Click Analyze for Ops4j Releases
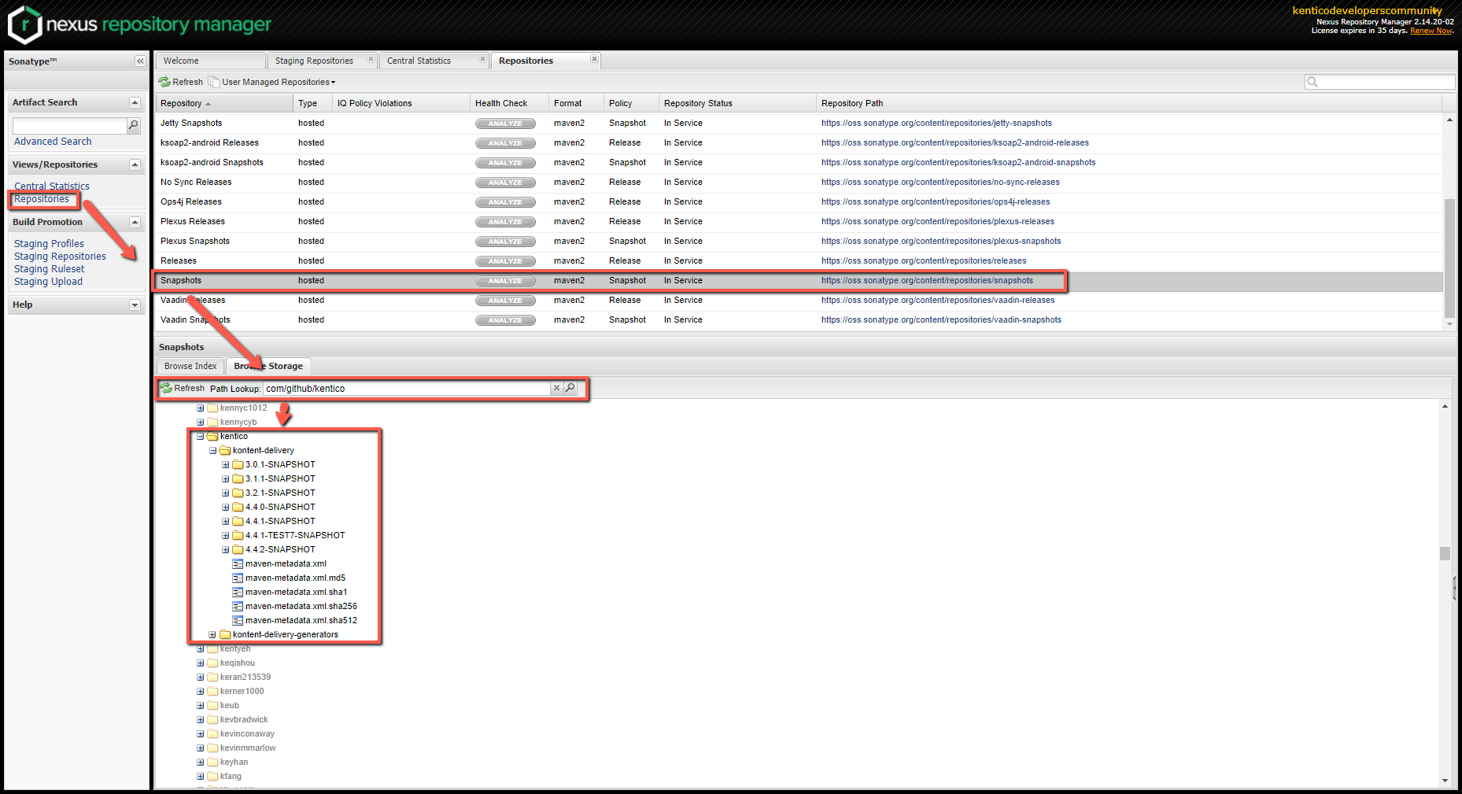Image resolution: width=1462 pixels, height=794 pixels. [x=505, y=202]
